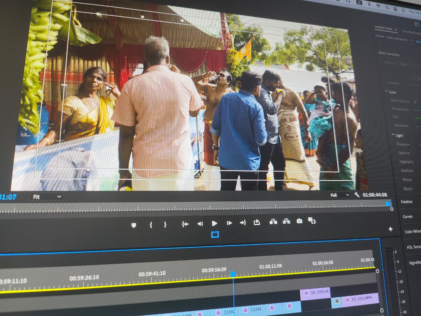421x316 pixels.
Task: Click the Export Frame share arrow icon
Action: [257, 222]
